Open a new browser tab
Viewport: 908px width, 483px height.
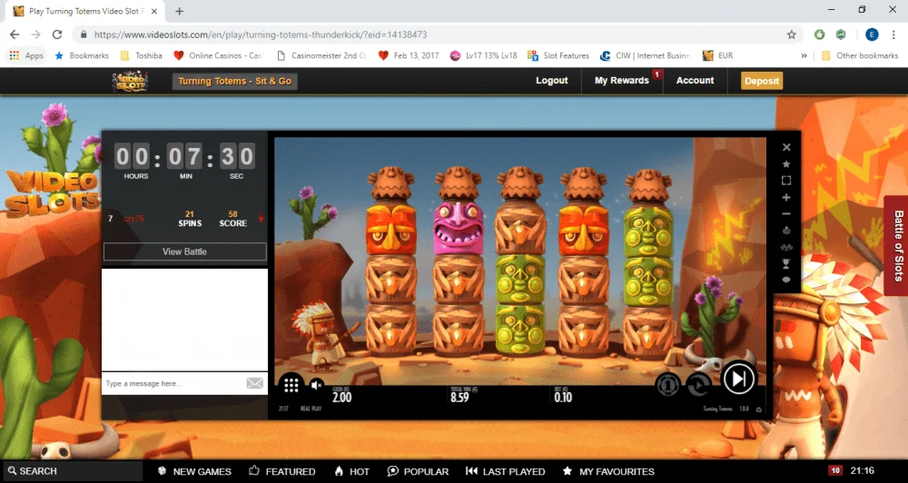pyautogui.click(x=180, y=11)
